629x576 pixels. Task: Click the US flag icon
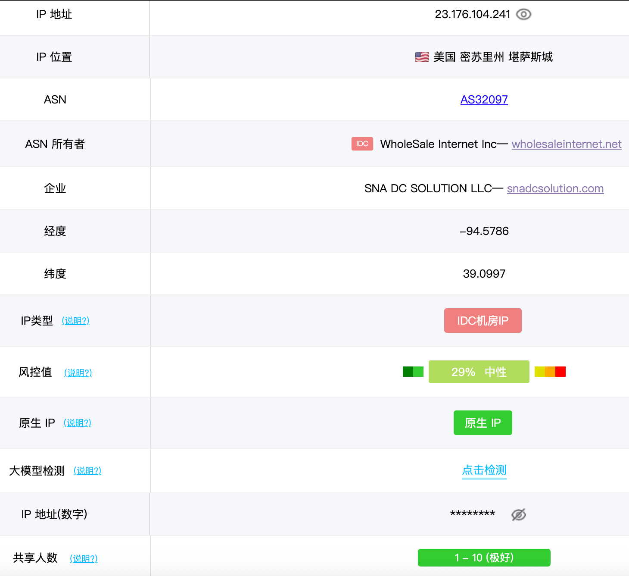point(422,57)
